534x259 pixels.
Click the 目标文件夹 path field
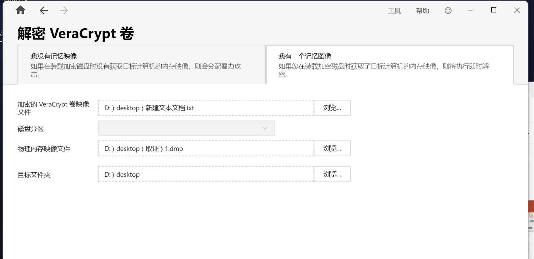click(206, 174)
